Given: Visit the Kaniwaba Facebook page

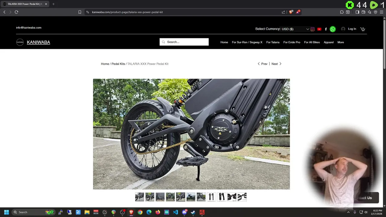Looking at the screenshot, I should tap(326, 29).
